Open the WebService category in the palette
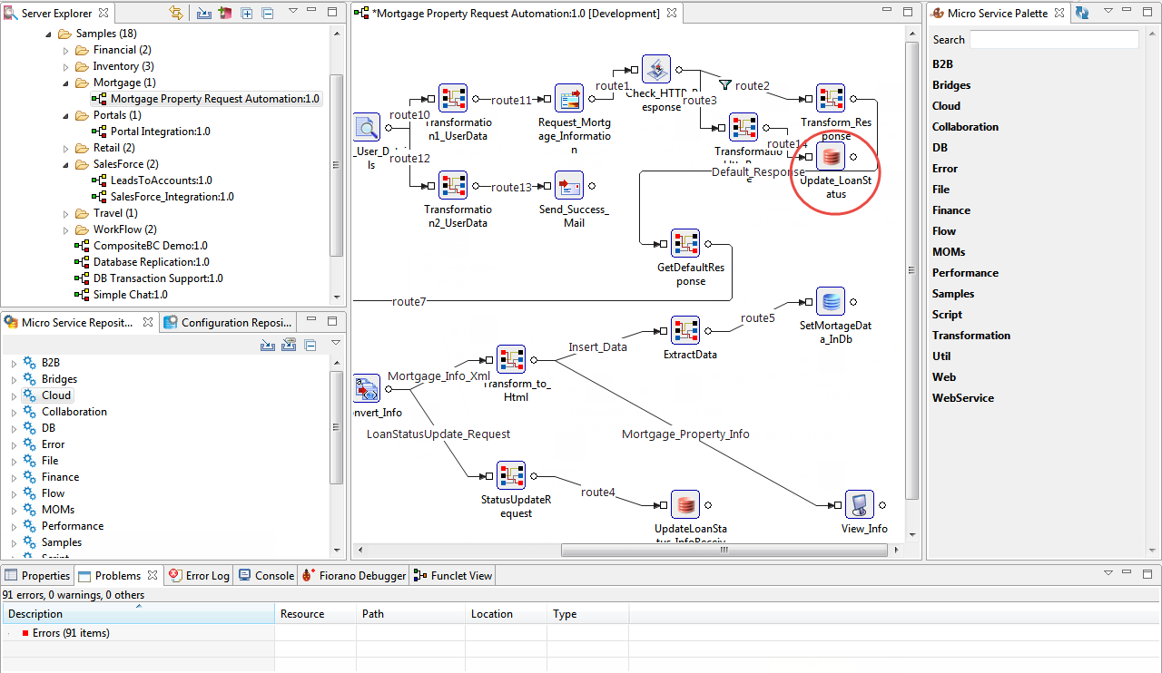 tap(963, 398)
